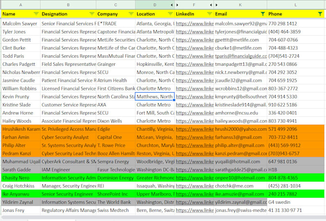Viewport: 326px width, 221px height.
Task: Select the Location header cell
Action: coord(155,14)
